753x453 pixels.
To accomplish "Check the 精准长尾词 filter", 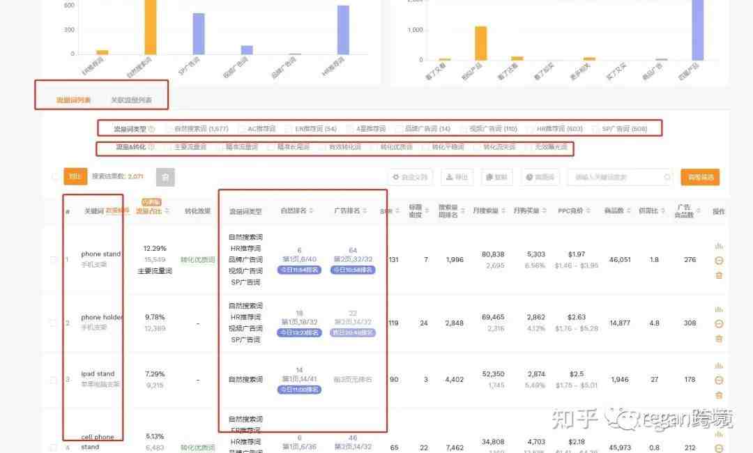I will [271, 147].
